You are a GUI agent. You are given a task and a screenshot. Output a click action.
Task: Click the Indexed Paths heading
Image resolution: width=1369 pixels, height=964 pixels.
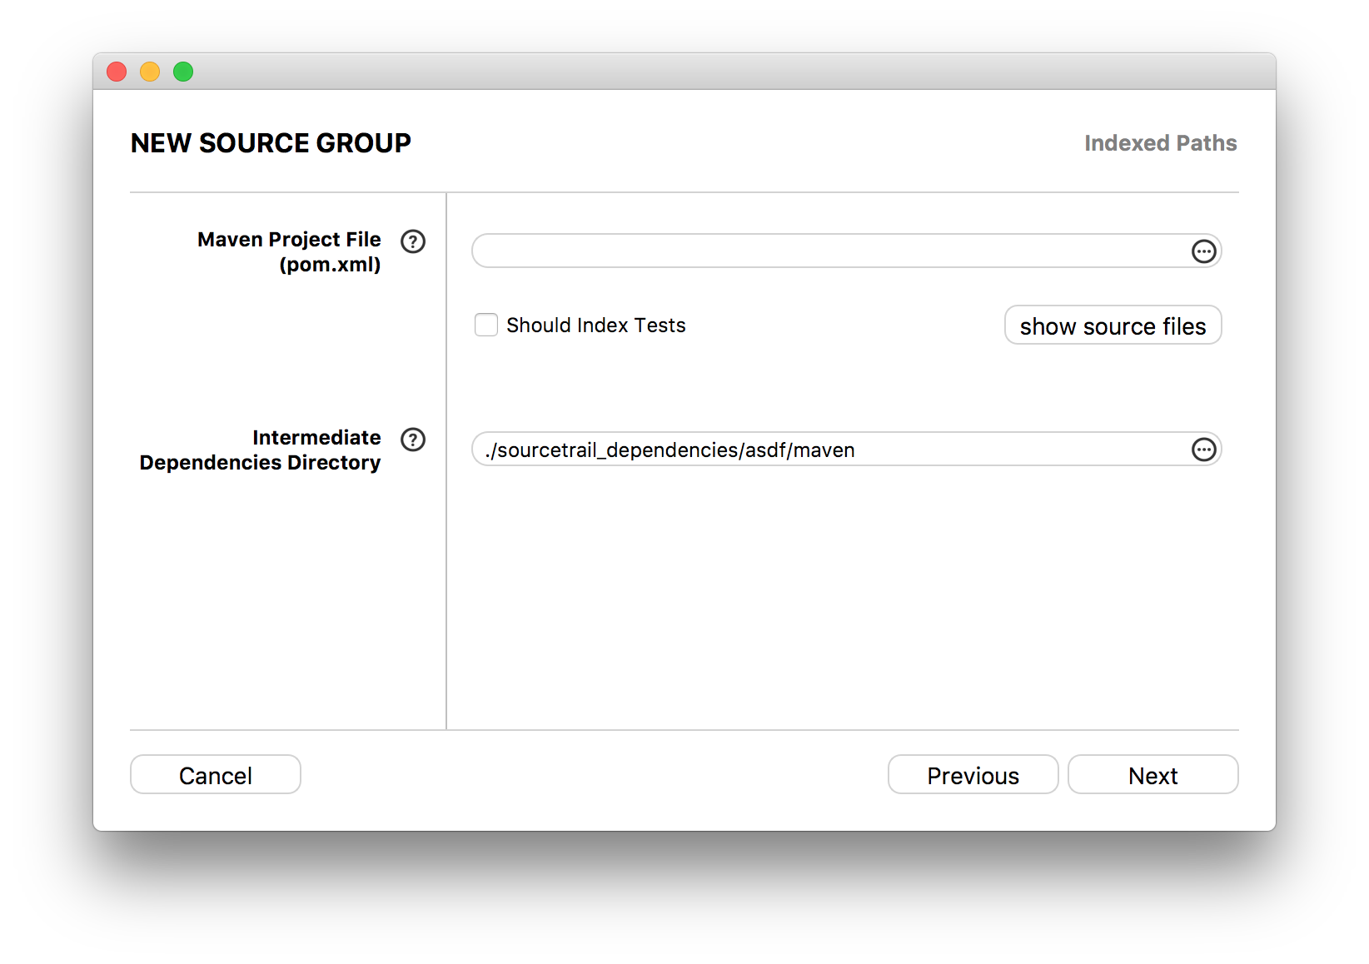(1160, 143)
